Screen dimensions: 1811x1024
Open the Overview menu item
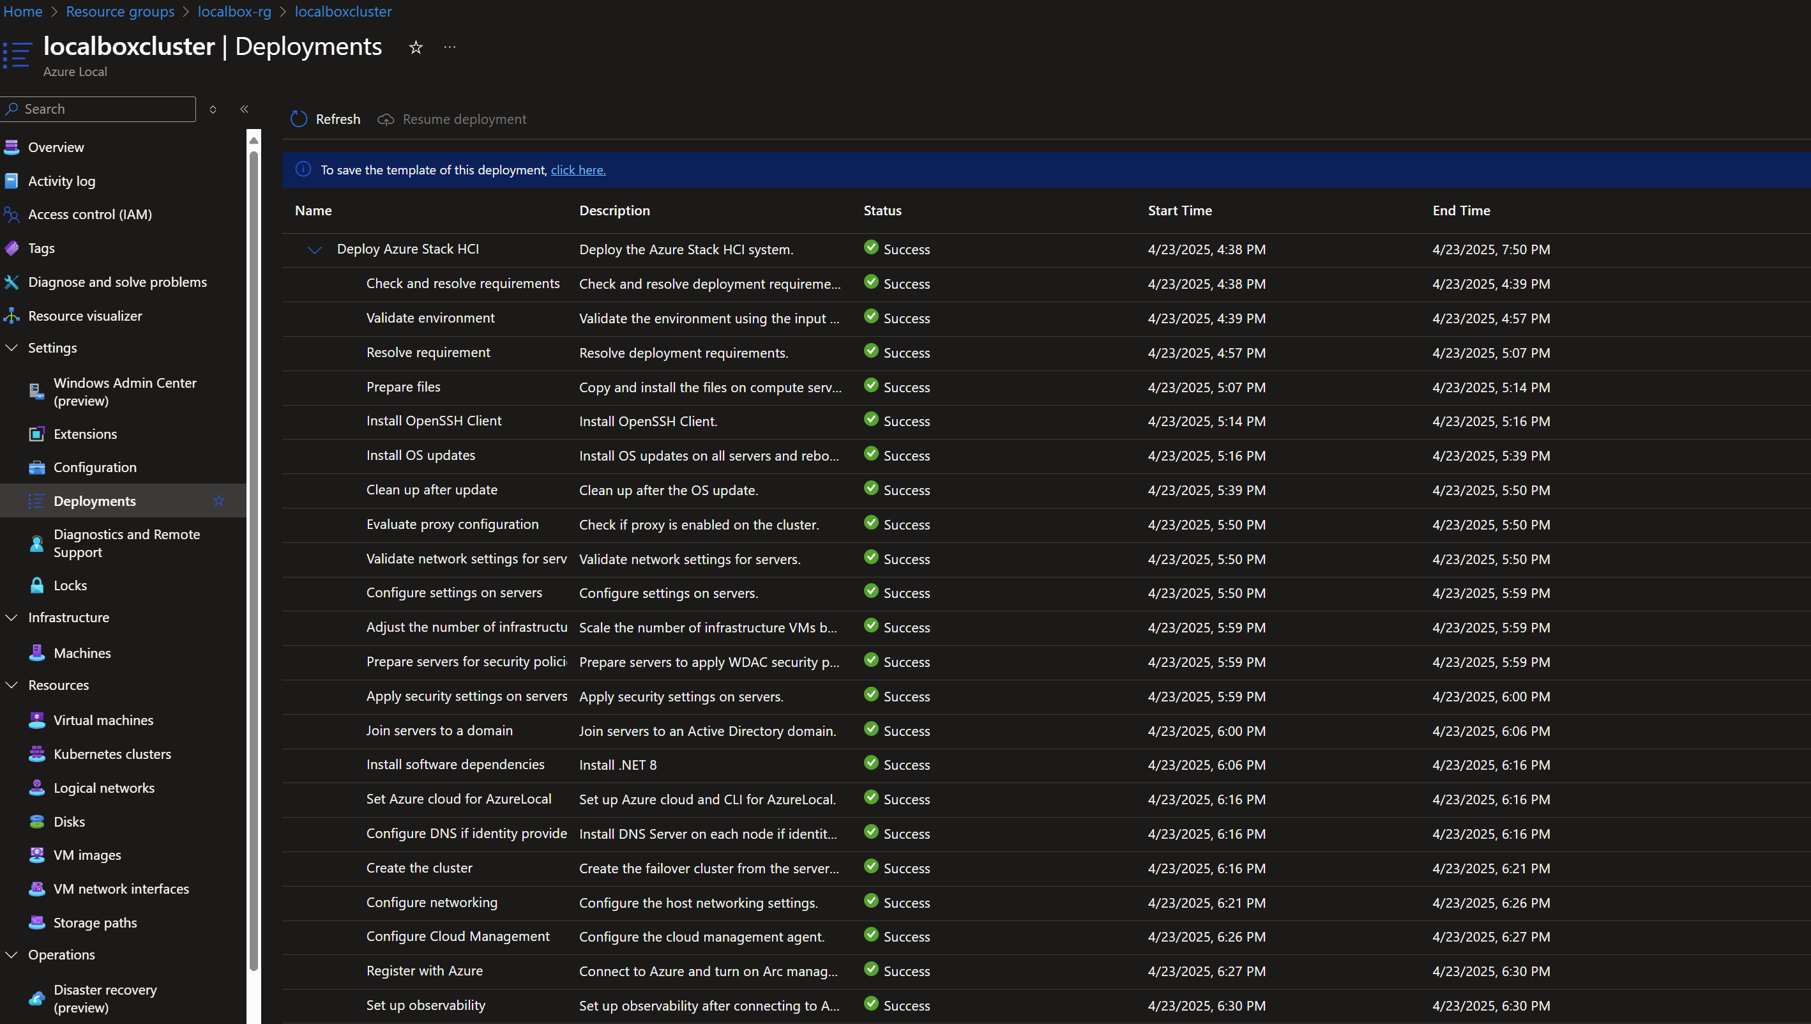(123, 147)
